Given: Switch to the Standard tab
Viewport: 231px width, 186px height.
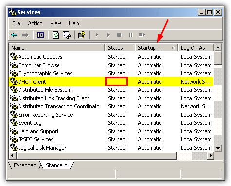Looking at the screenshot, I should [x=57, y=165].
